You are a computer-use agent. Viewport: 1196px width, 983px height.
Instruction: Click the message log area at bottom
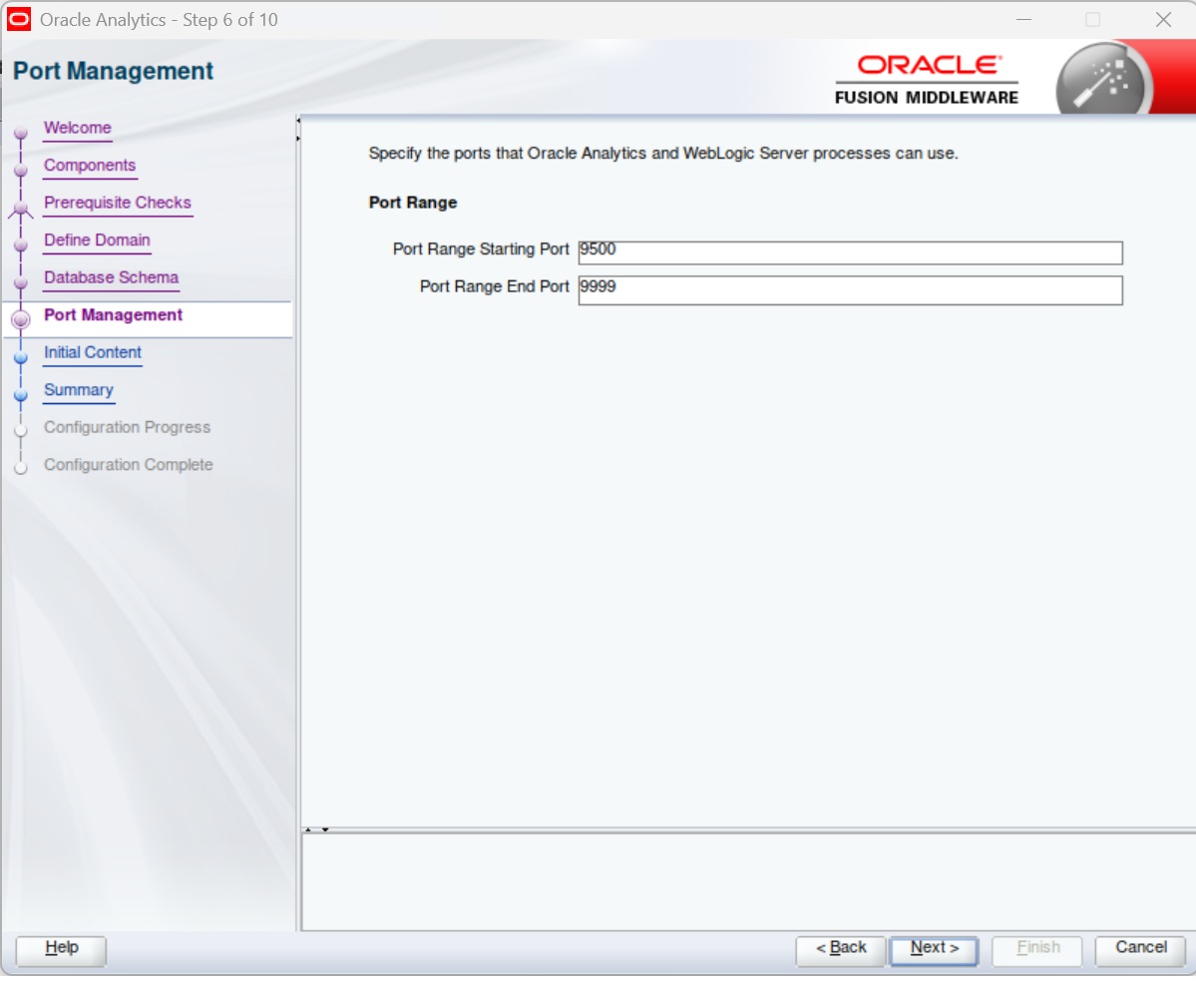(747, 881)
